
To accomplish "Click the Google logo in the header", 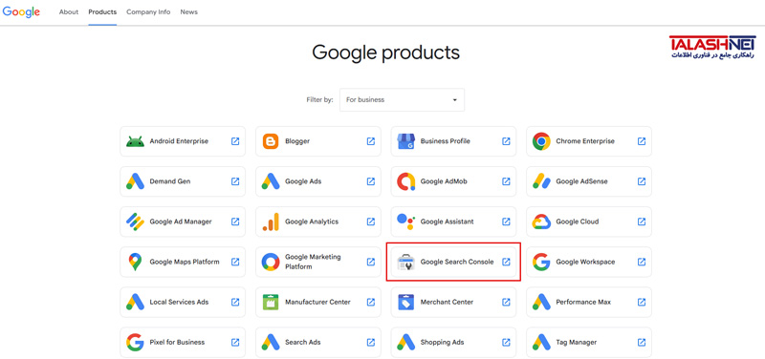I will 21,12.
